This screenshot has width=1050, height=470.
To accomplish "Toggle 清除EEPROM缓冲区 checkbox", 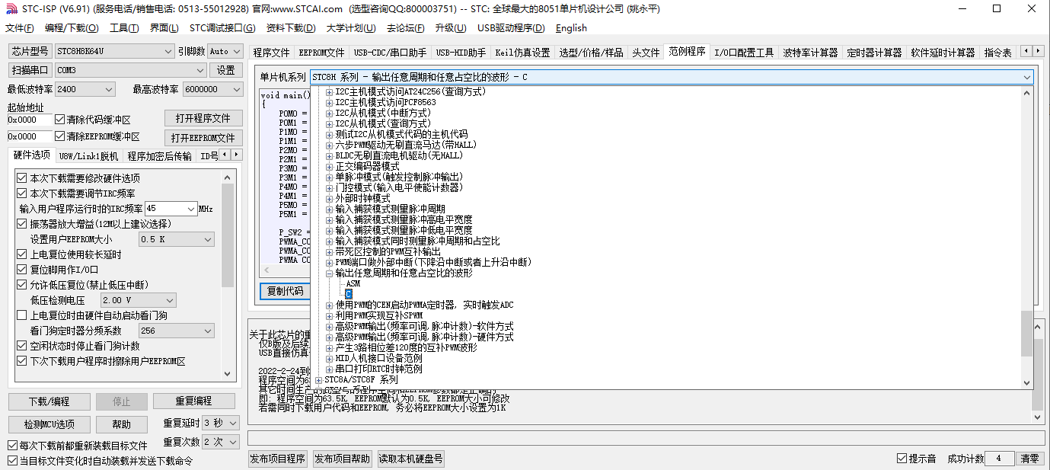I will pos(60,136).
